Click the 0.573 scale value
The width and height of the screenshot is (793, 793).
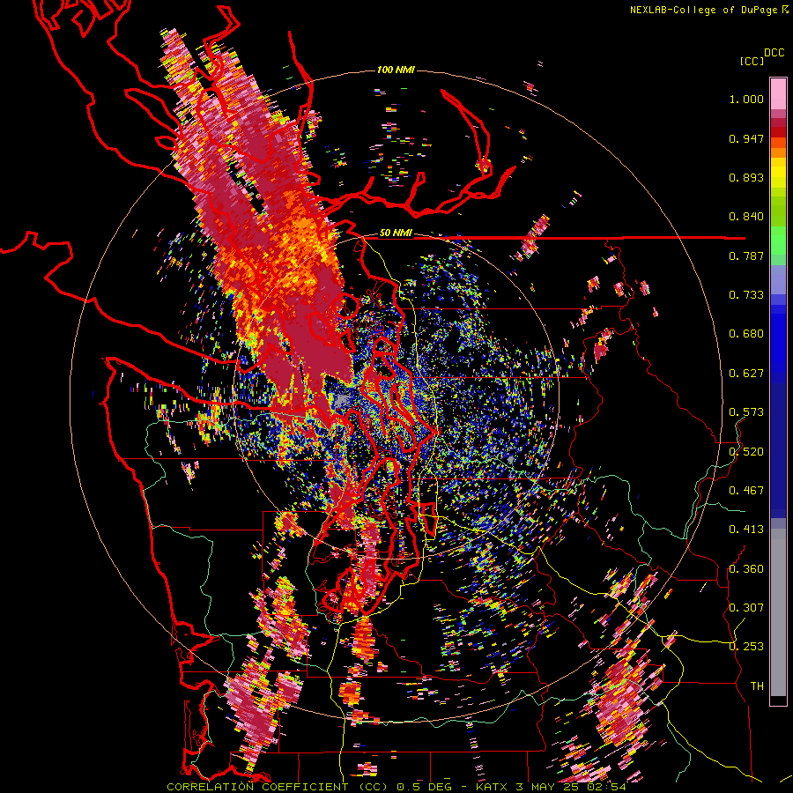pos(746,412)
